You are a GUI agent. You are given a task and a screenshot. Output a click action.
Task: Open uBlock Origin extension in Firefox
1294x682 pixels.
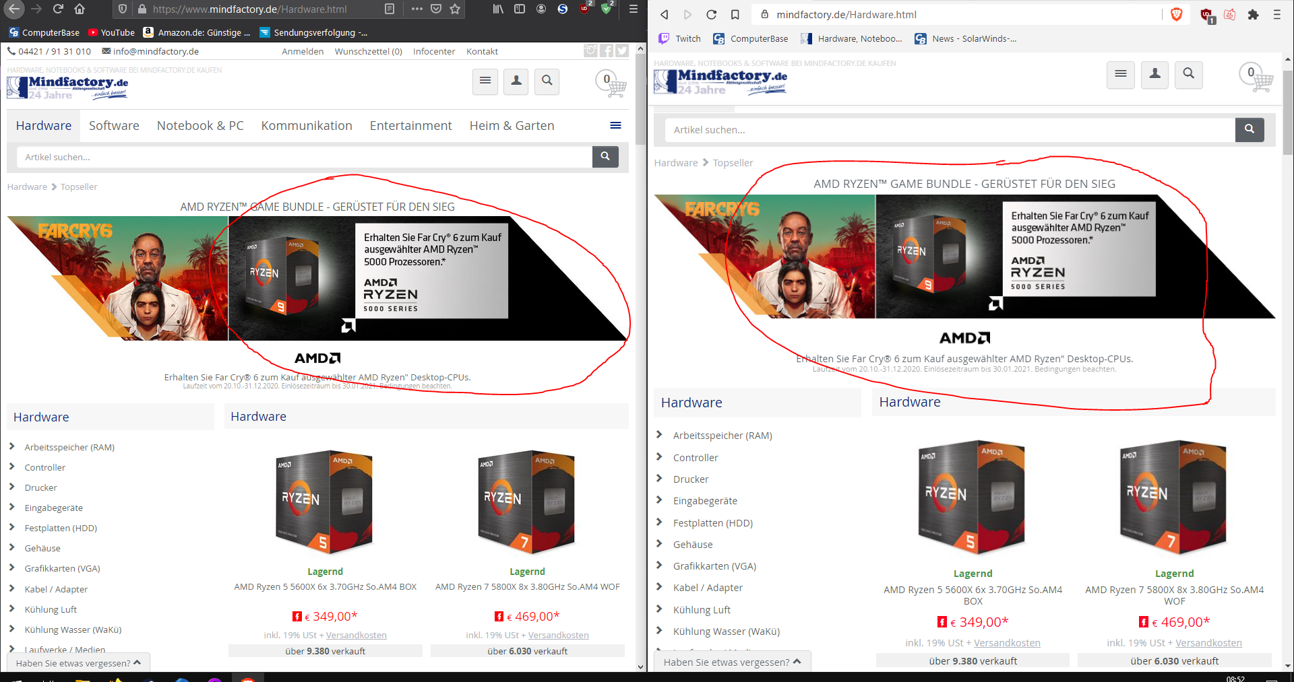tap(584, 8)
